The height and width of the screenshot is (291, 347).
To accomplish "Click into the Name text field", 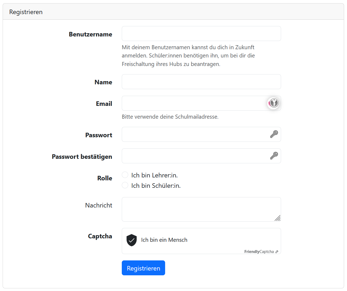I will (x=201, y=82).
